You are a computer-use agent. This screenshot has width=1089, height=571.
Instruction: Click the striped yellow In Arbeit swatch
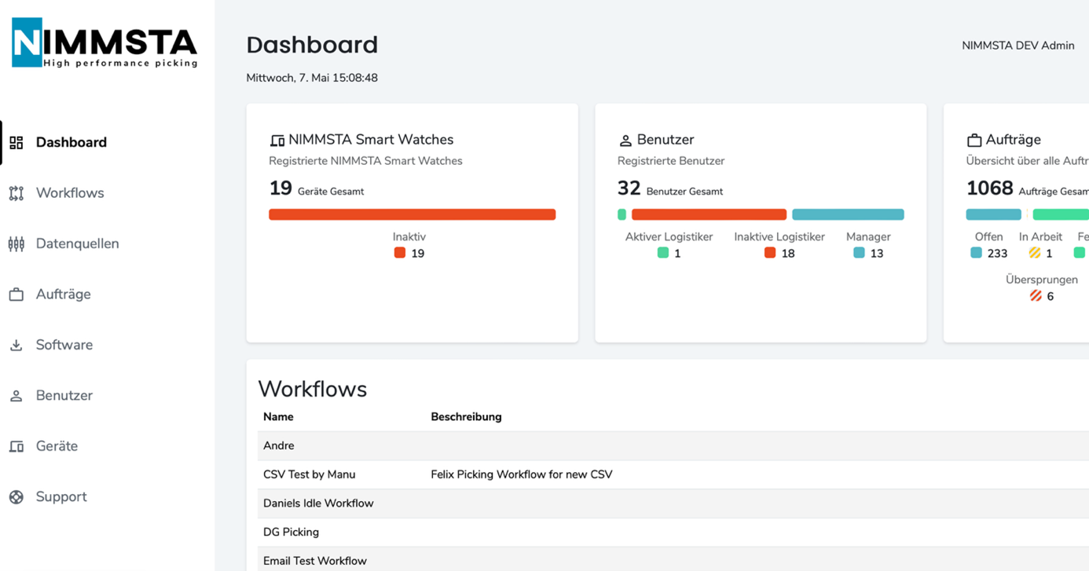[x=1035, y=253]
